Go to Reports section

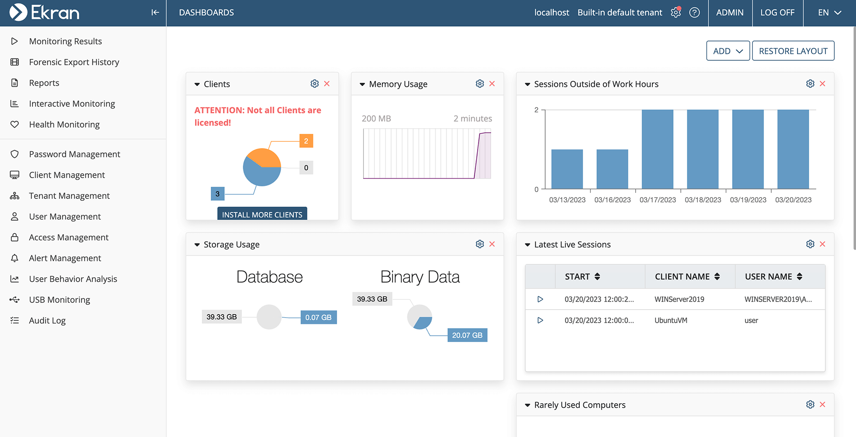(44, 83)
